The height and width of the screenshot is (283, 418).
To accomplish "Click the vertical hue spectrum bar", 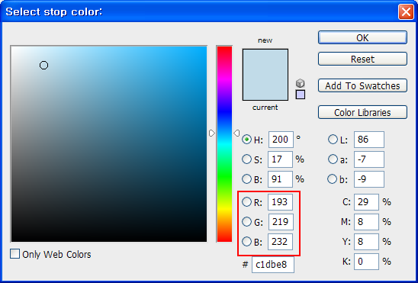I will coord(224,144).
